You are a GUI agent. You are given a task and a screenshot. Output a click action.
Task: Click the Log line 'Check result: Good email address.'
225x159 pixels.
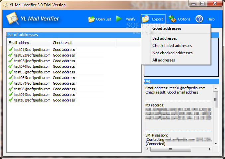172,92
